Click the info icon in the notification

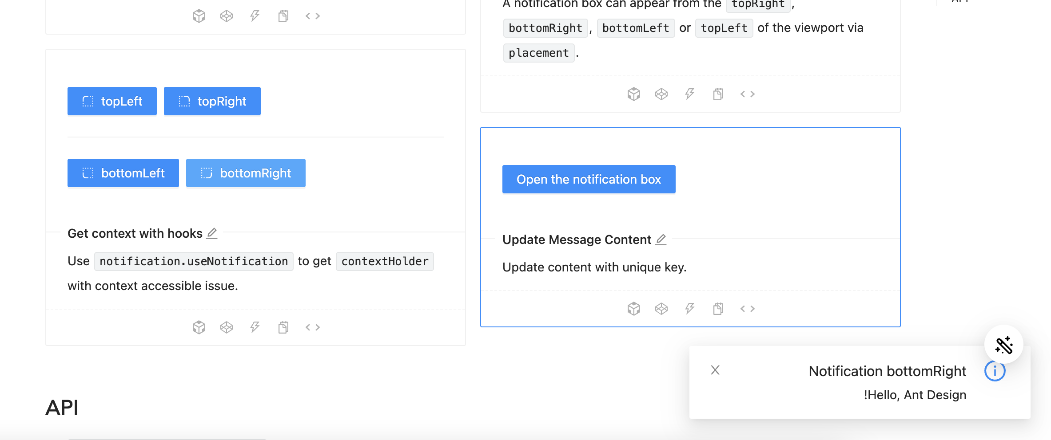pos(995,371)
